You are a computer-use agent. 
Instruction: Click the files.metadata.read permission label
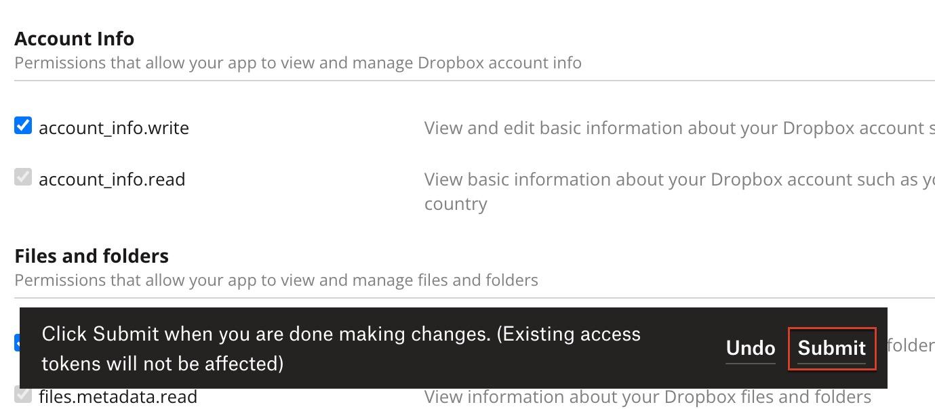click(x=119, y=397)
